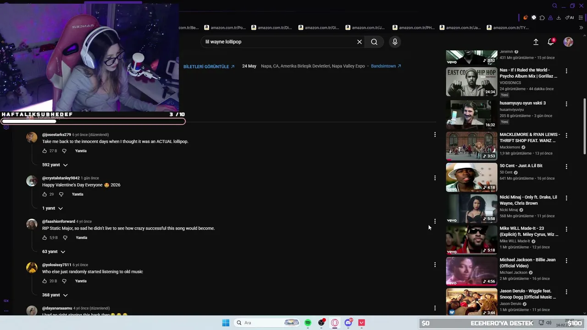Open Windows Start menu
Viewport: 587px width, 330px height.
tap(226, 323)
